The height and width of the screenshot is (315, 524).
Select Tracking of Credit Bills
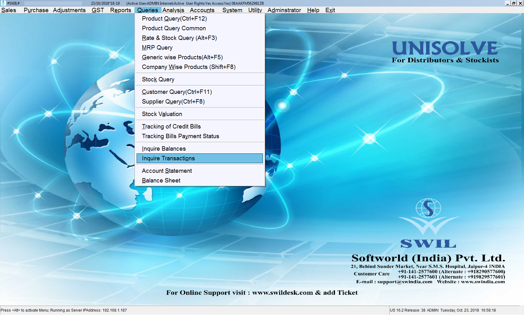[x=200, y=127]
